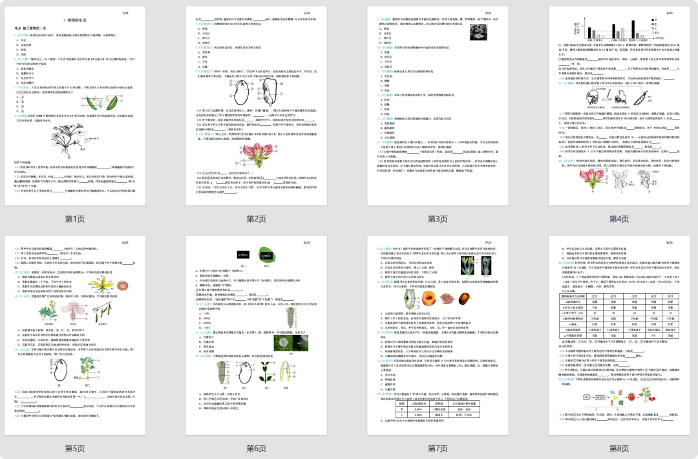Click the label 第4页
The width and height of the screenshot is (698, 459).
coord(619,219)
